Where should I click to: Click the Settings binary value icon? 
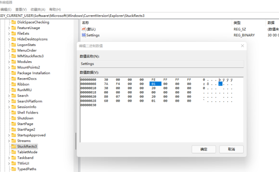pyautogui.click(x=84, y=35)
